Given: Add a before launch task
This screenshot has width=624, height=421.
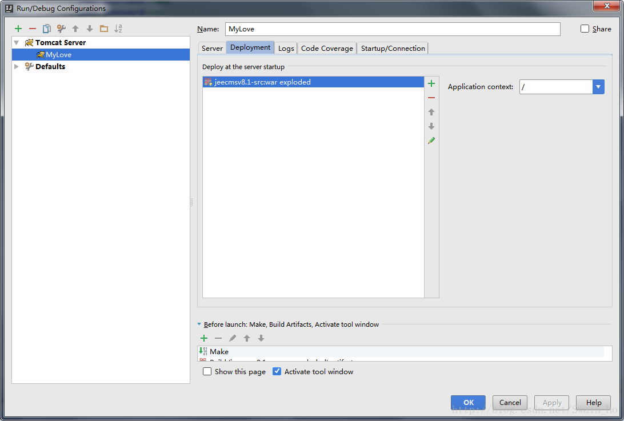Looking at the screenshot, I should 204,338.
